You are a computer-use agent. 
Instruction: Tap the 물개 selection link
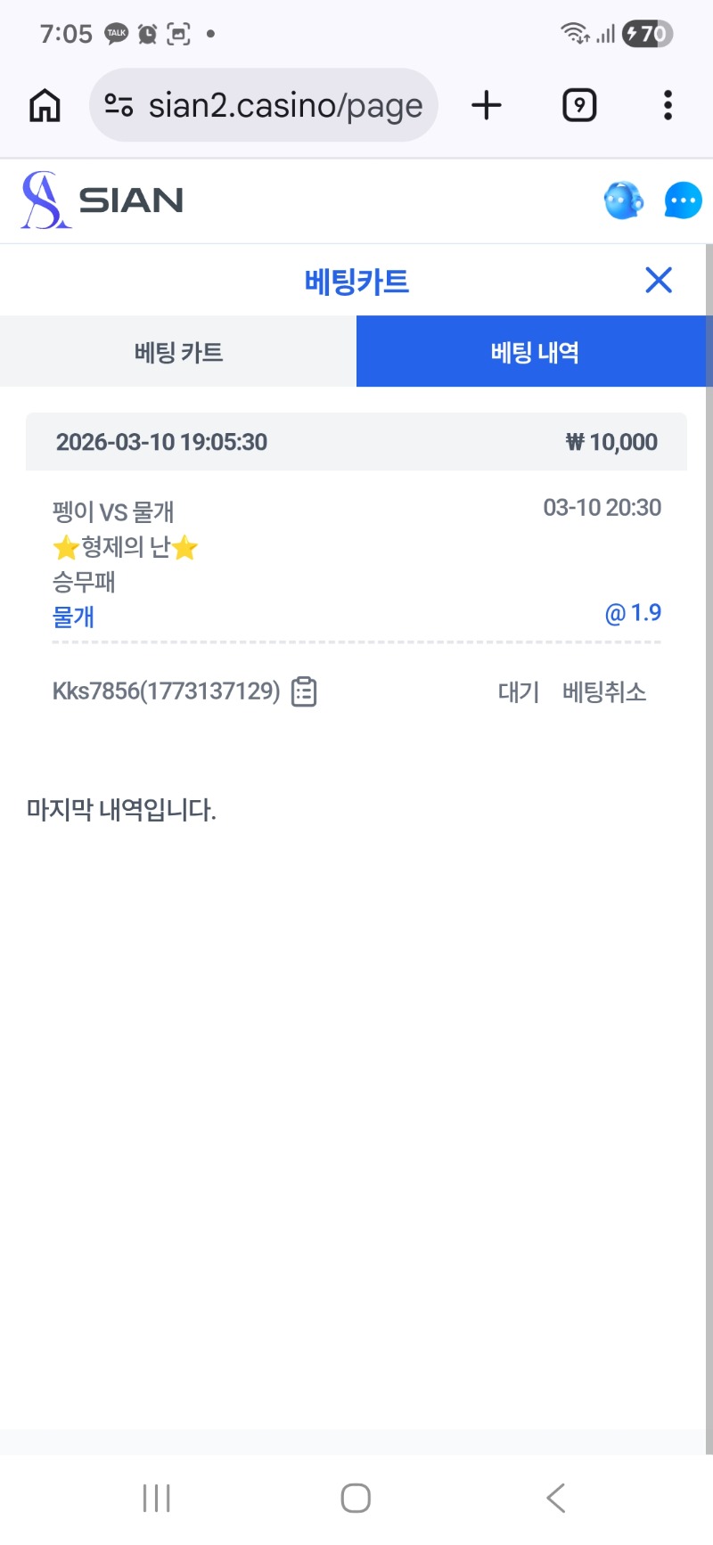click(74, 617)
